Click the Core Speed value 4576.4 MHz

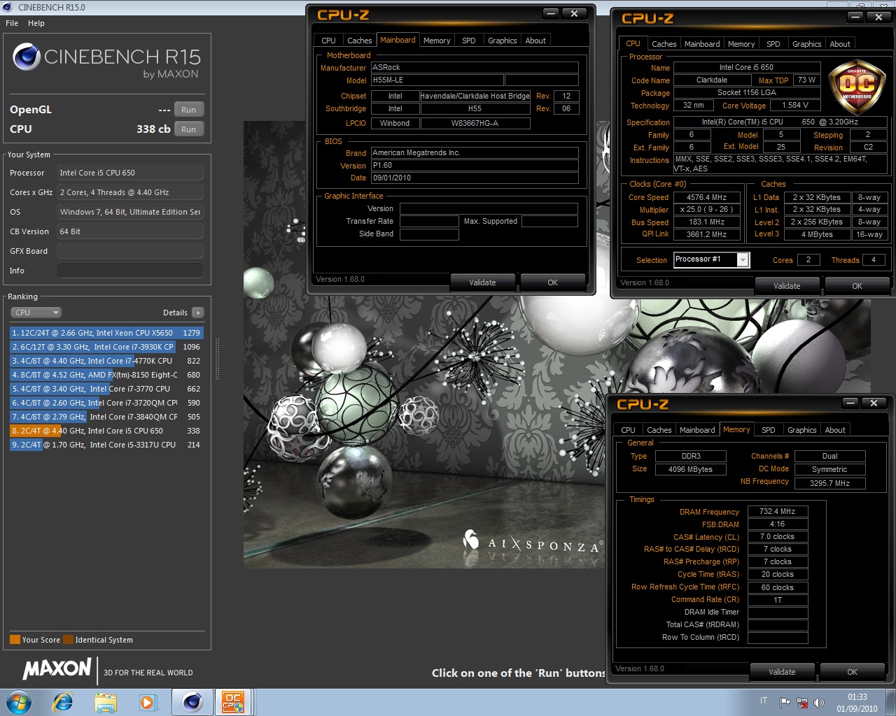(706, 197)
